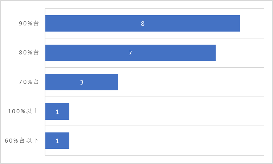This screenshot has width=273, height=164.
Task: Click data label 1 on the 60%台以下 bar
Action: click(x=57, y=141)
